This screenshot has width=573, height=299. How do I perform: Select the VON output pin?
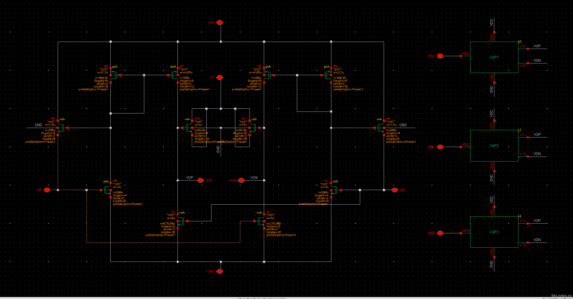tap(241, 181)
